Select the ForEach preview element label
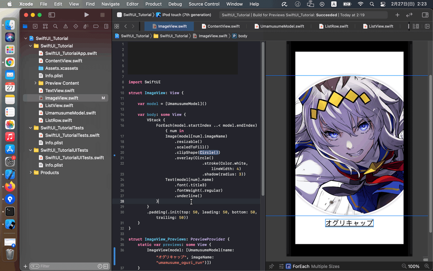433x271 pixels. [x=301, y=266]
